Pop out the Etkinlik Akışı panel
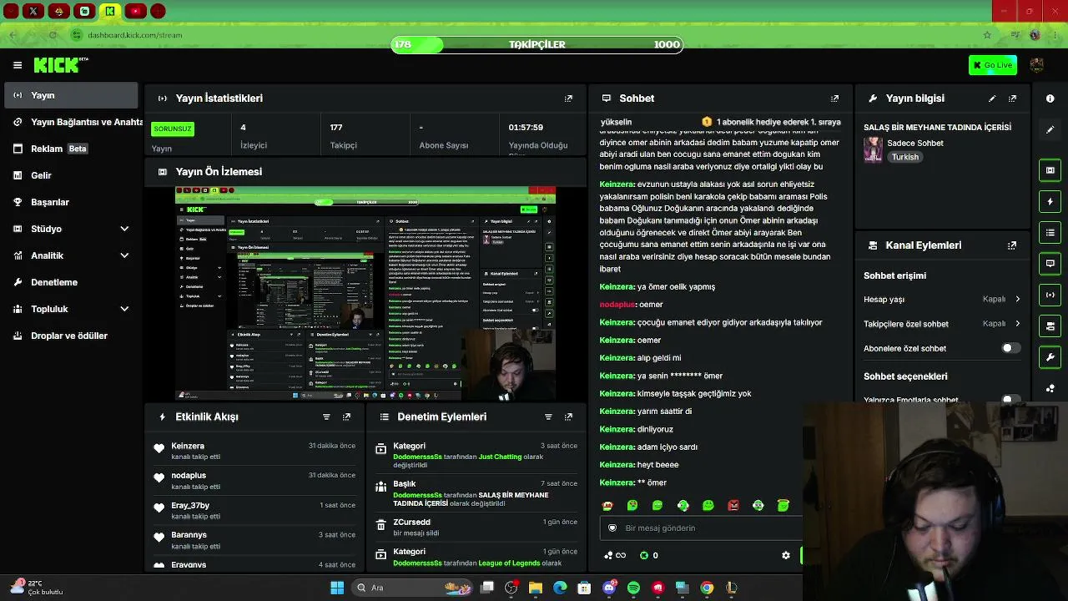This screenshot has width=1068, height=601. click(347, 417)
